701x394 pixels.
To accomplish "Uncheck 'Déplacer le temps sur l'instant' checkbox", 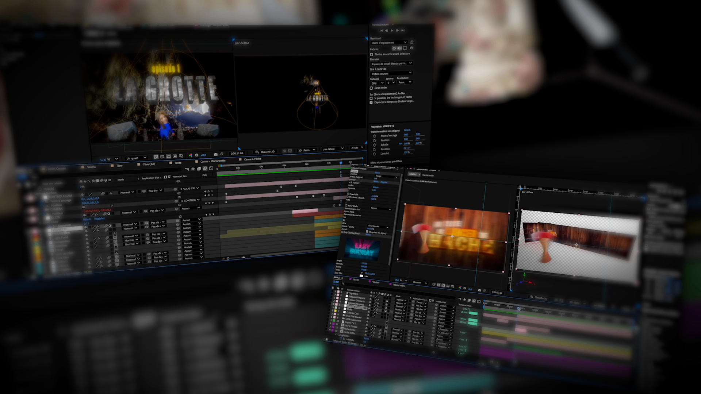I will [x=371, y=103].
